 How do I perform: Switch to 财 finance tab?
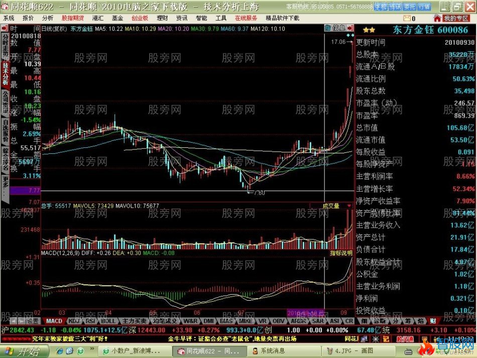433,321
